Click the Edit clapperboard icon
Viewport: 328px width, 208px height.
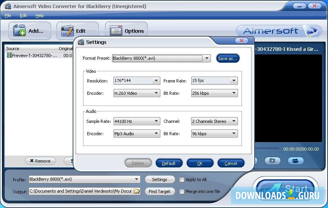tap(67, 31)
